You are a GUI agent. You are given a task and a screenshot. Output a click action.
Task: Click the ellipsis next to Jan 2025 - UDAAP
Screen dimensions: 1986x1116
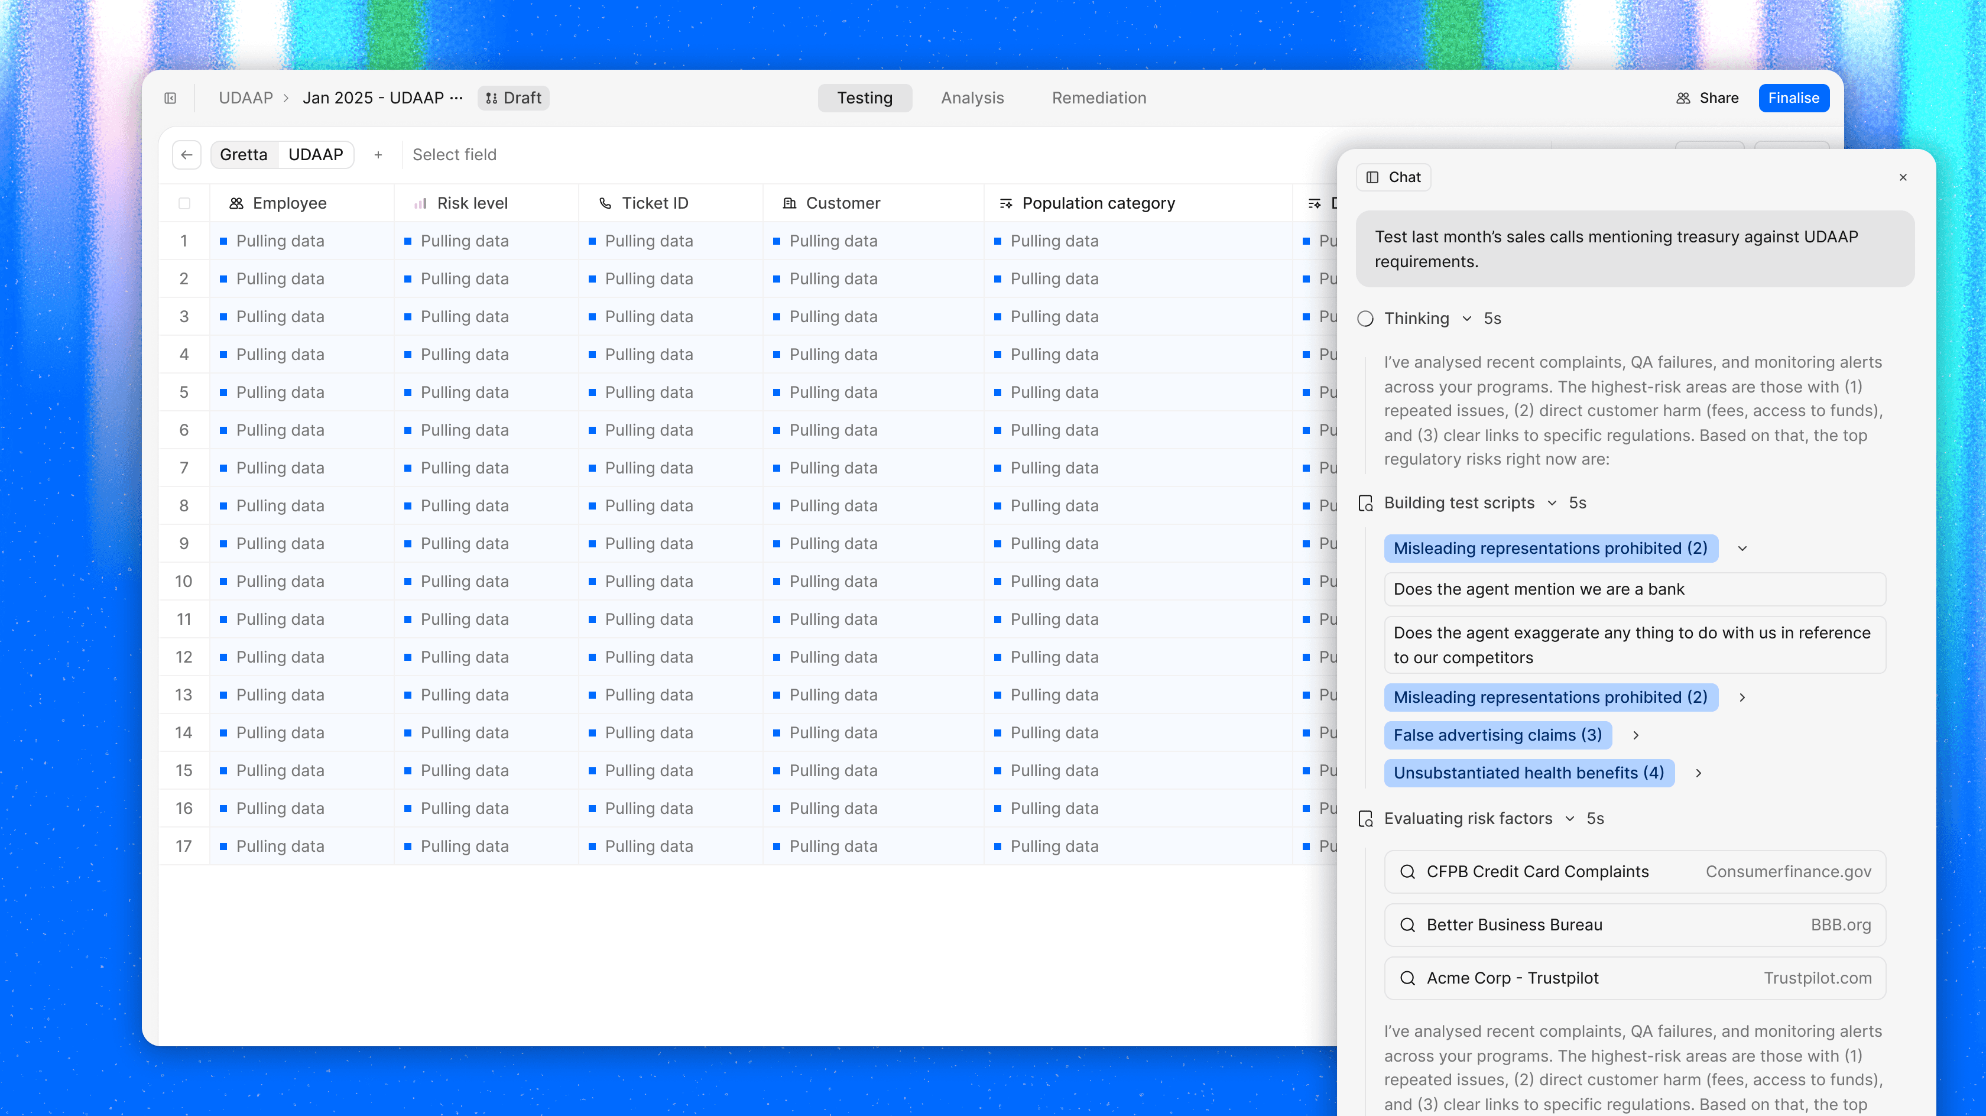tap(456, 98)
